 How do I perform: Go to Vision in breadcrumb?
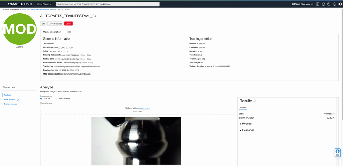pos(24,10)
